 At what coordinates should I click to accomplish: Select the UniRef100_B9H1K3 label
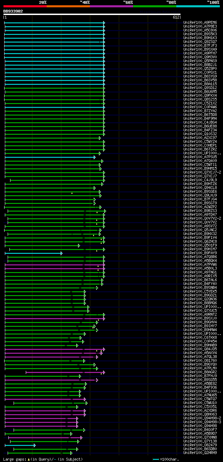click(x=200, y=38)
